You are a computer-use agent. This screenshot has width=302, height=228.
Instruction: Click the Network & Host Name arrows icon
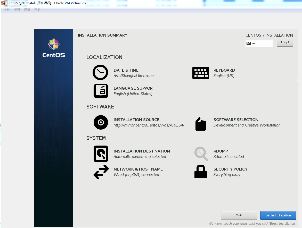coord(101,172)
